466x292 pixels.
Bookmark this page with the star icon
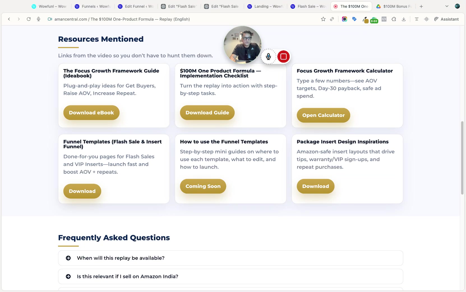pyautogui.click(x=323, y=19)
